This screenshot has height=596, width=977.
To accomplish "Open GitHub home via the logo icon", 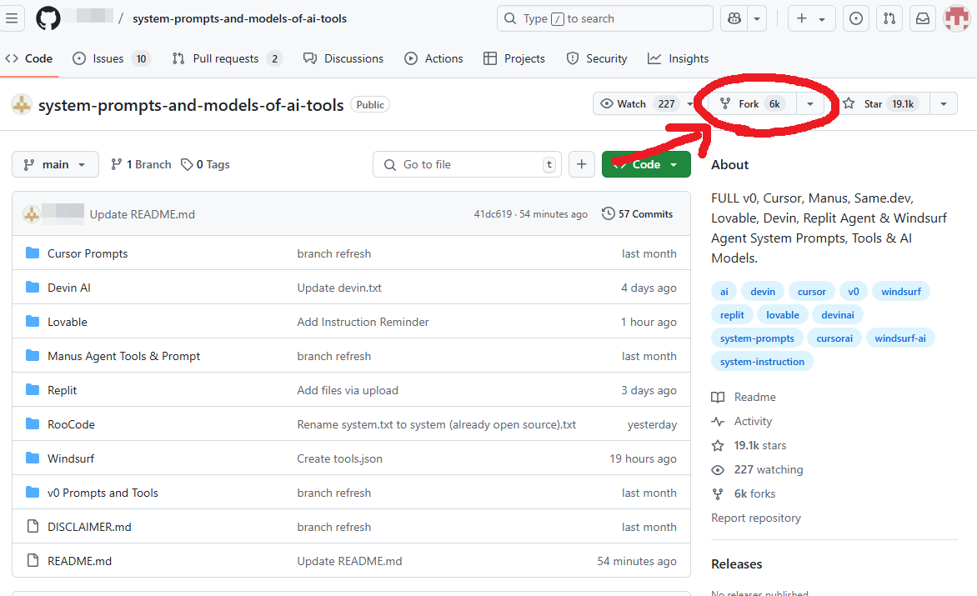I will [x=48, y=18].
